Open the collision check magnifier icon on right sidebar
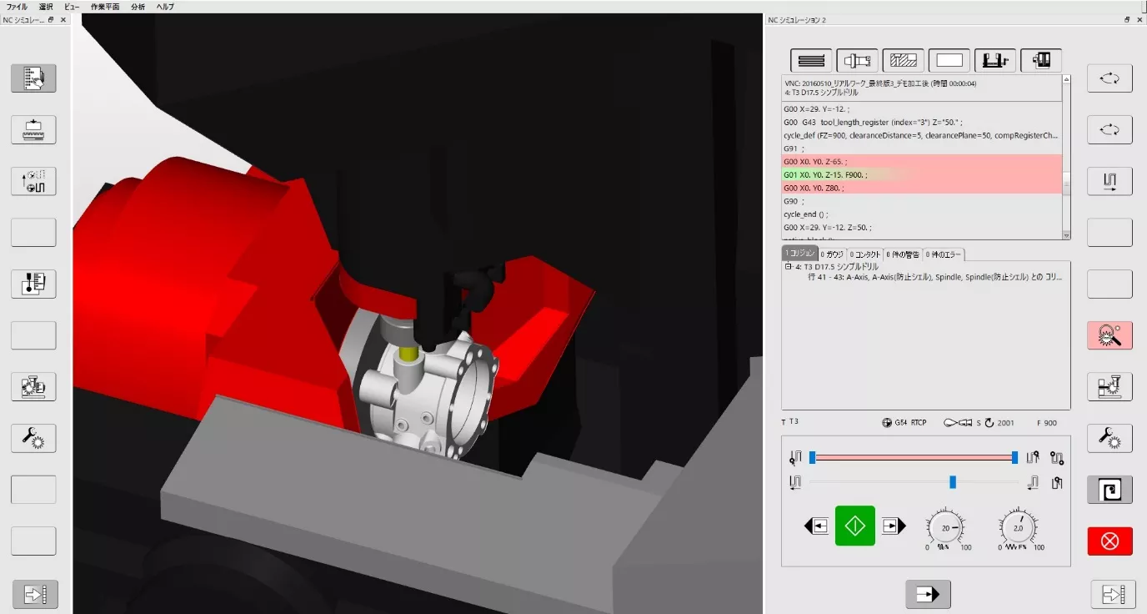Image resolution: width=1147 pixels, height=614 pixels. [1109, 335]
